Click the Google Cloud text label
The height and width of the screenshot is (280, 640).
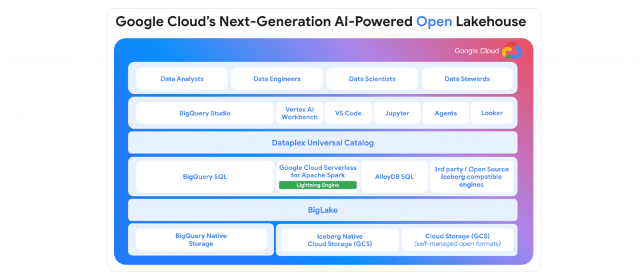coord(477,51)
